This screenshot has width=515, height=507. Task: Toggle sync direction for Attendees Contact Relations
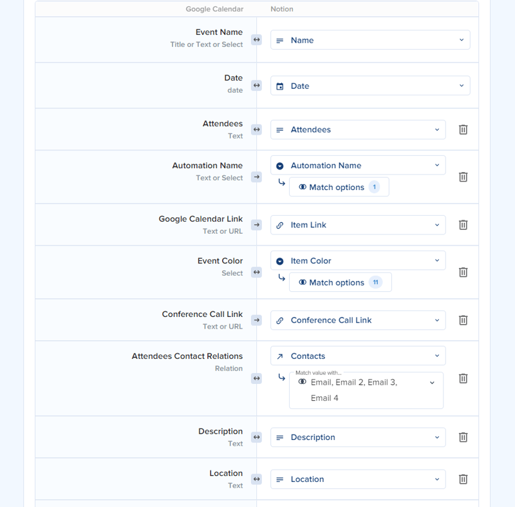point(256,379)
